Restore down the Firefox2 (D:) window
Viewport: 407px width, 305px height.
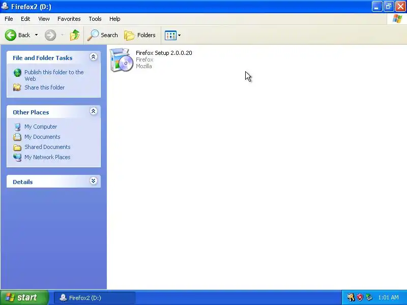(389, 7)
